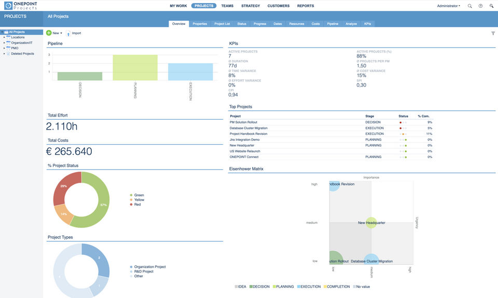
Task: Click the zoom magnifier icon at far right
Action: coord(491,6)
